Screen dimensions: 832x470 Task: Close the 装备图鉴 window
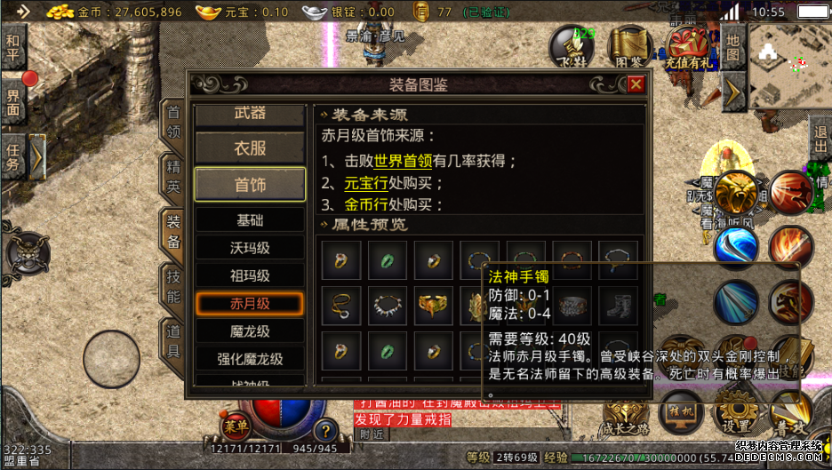pyautogui.click(x=636, y=84)
